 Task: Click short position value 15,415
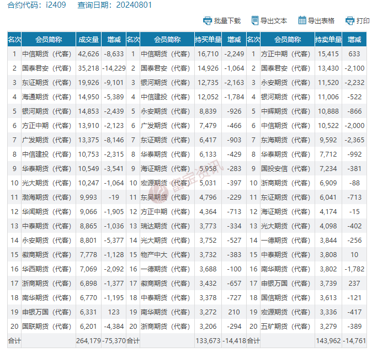tap(328, 54)
